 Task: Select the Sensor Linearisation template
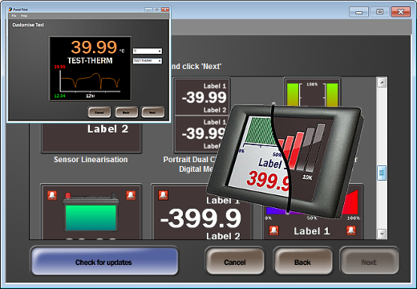click(91, 139)
